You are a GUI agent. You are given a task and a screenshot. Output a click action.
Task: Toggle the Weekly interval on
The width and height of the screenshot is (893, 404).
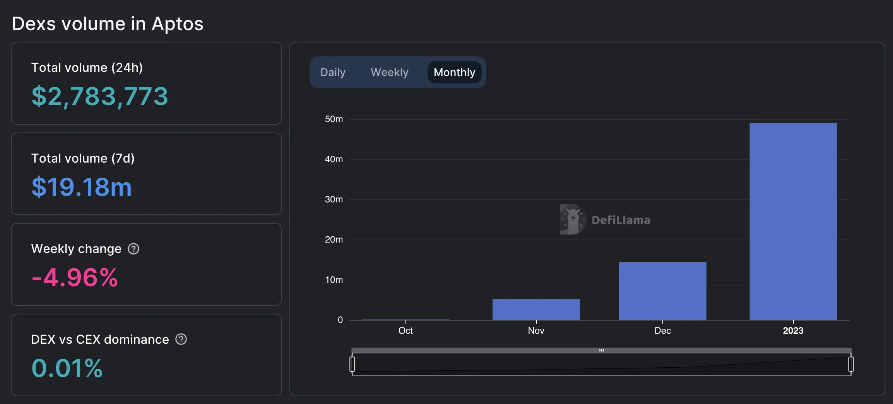[x=390, y=72]
